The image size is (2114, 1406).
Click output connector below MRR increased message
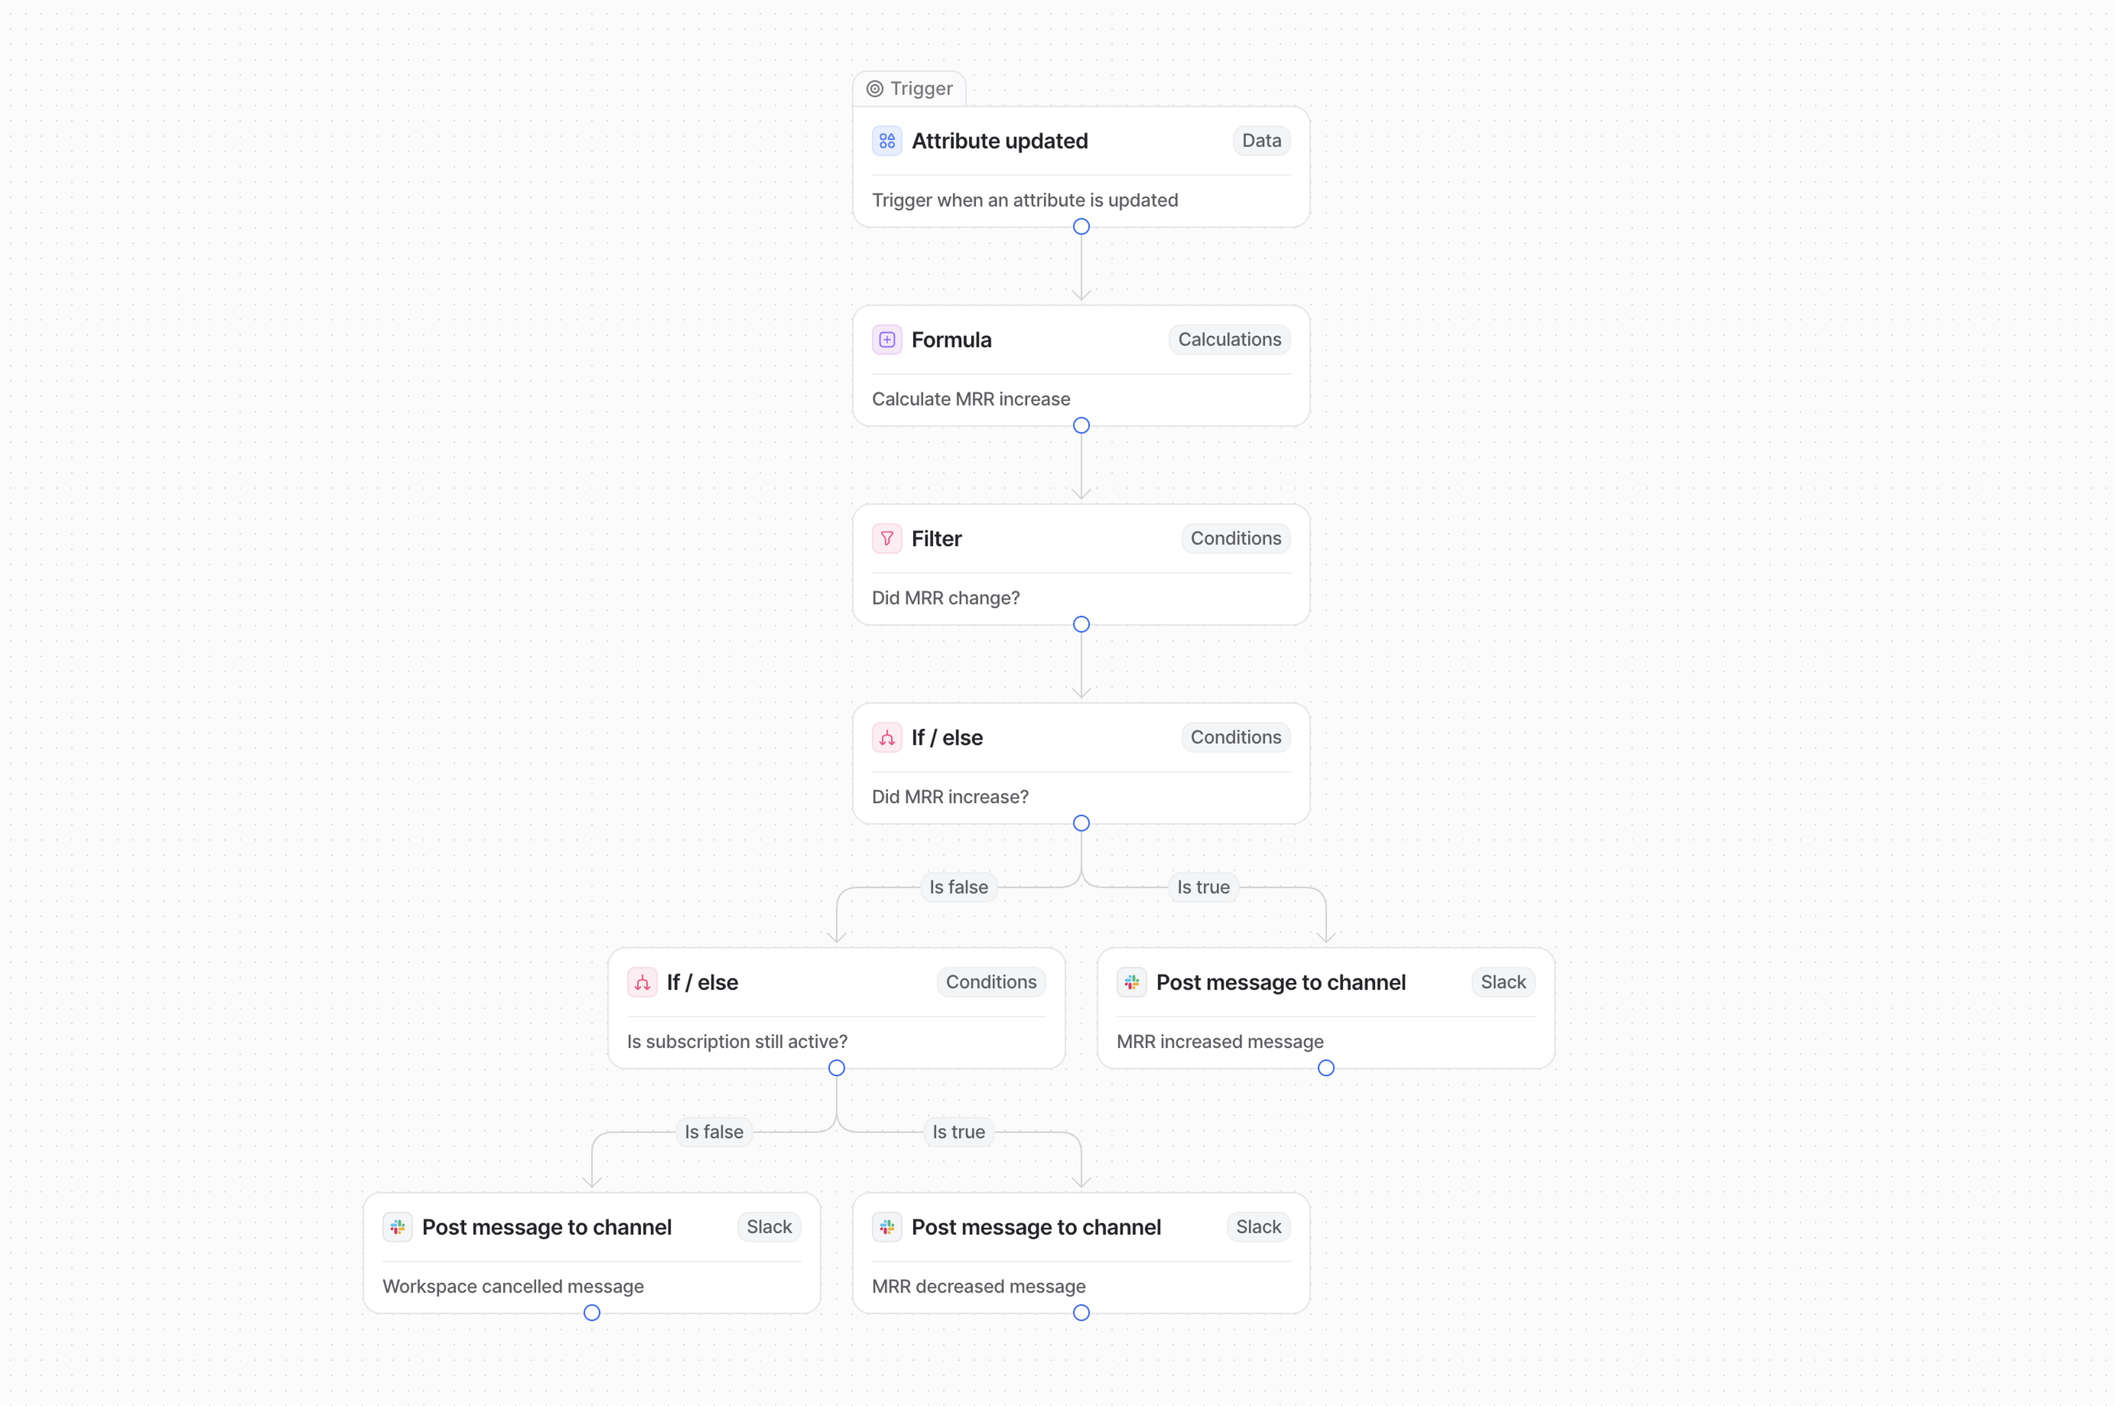click(1326, 1068)
